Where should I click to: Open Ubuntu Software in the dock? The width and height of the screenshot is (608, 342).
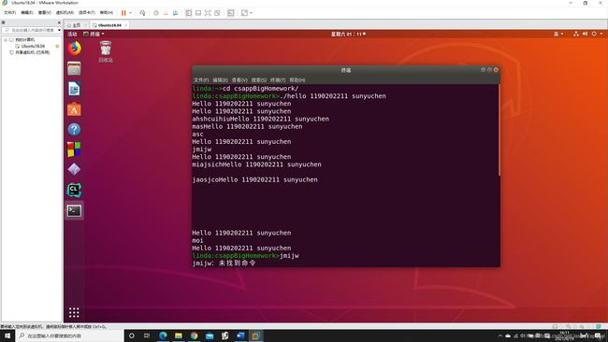click(74, 109)
